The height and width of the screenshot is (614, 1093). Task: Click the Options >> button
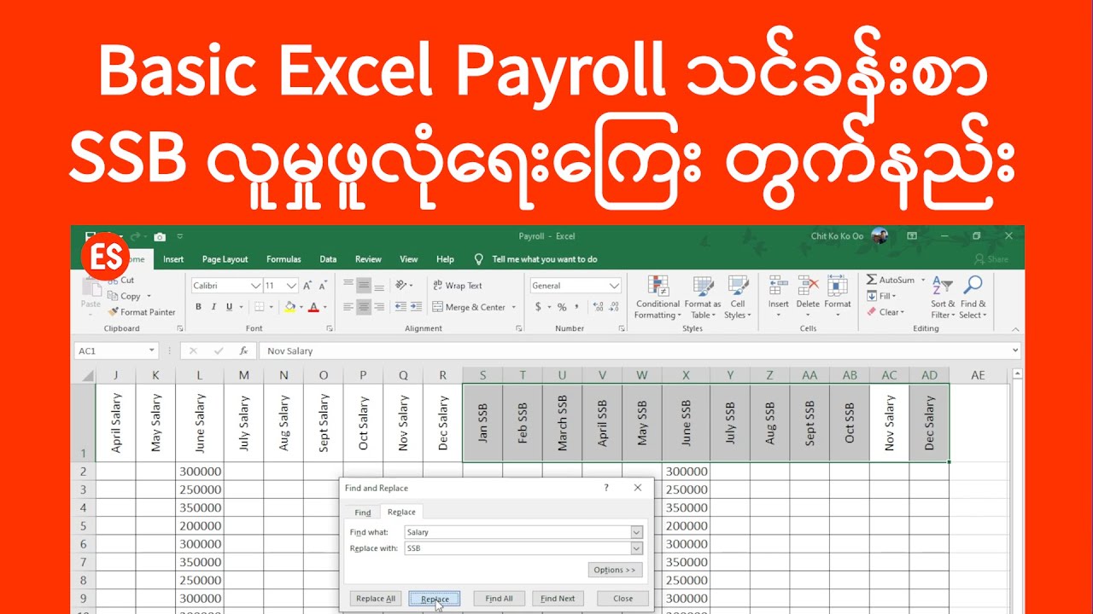coord(615,570)
